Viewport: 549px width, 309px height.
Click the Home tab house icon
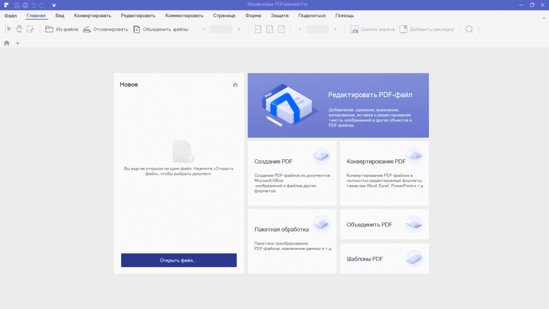click(6, 43)
